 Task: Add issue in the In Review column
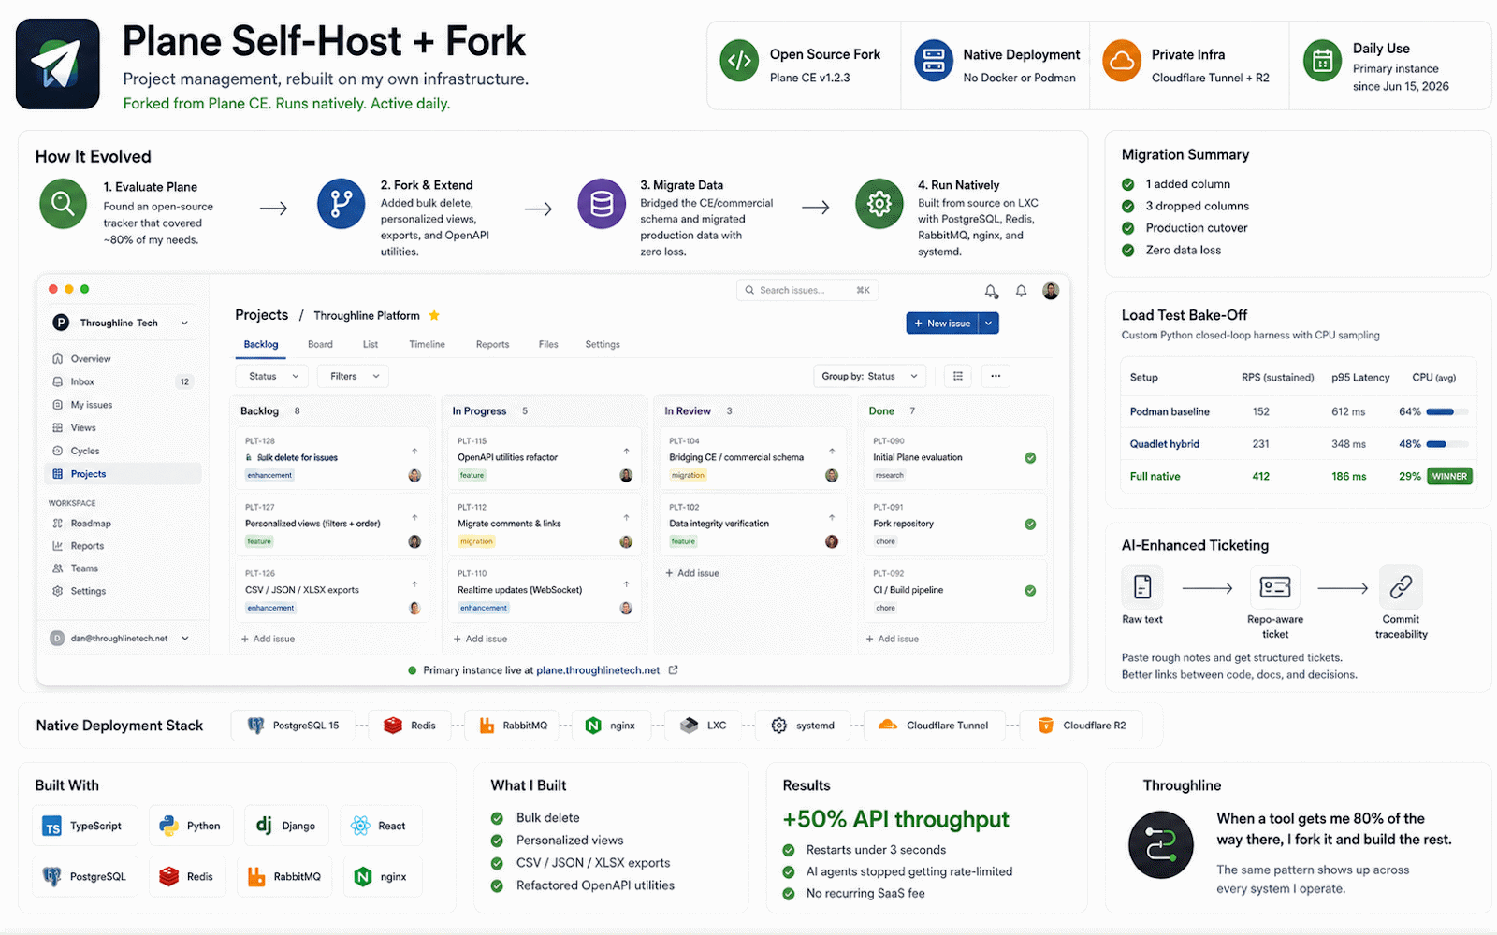click(x=692, y=573)
